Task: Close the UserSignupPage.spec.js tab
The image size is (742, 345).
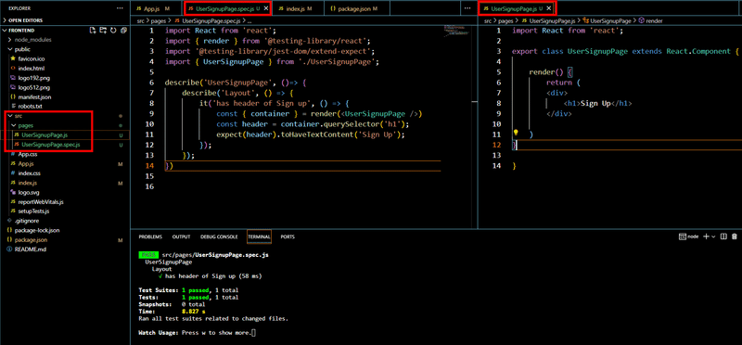Action: [x=266, y=8]
